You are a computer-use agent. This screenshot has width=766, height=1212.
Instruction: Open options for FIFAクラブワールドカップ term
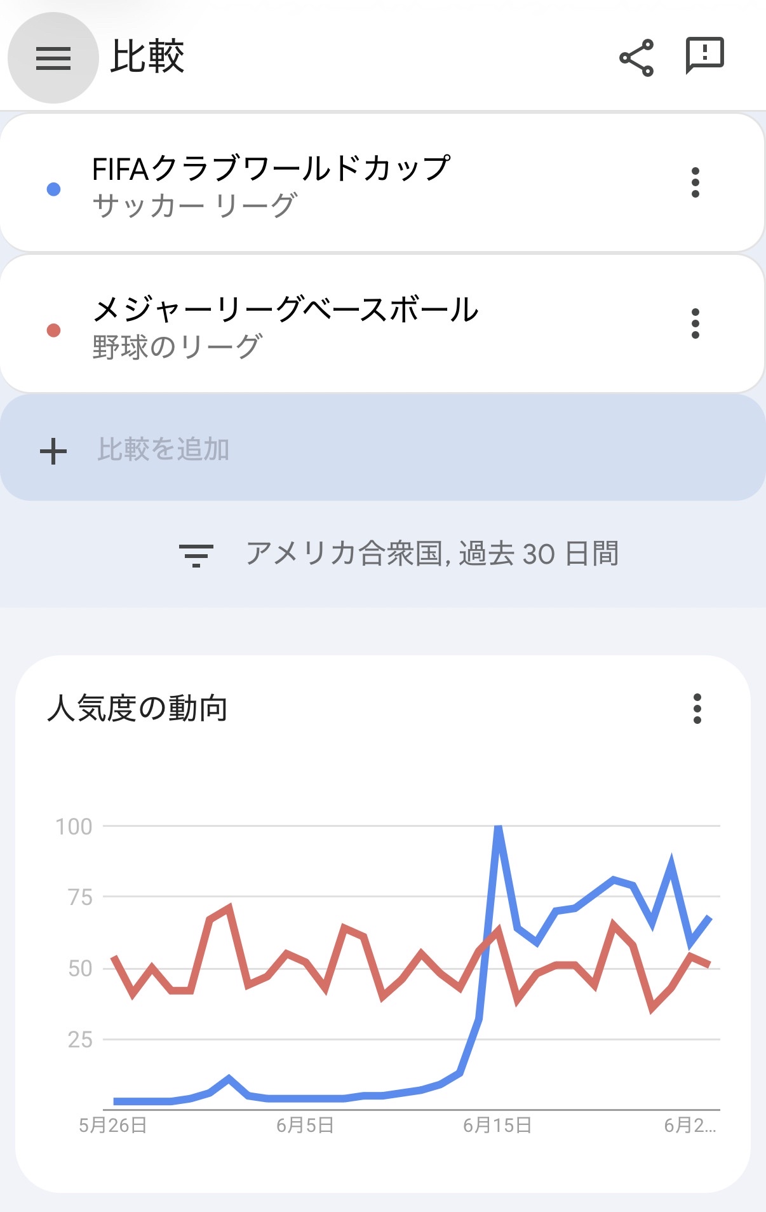[x=695, y=183]
